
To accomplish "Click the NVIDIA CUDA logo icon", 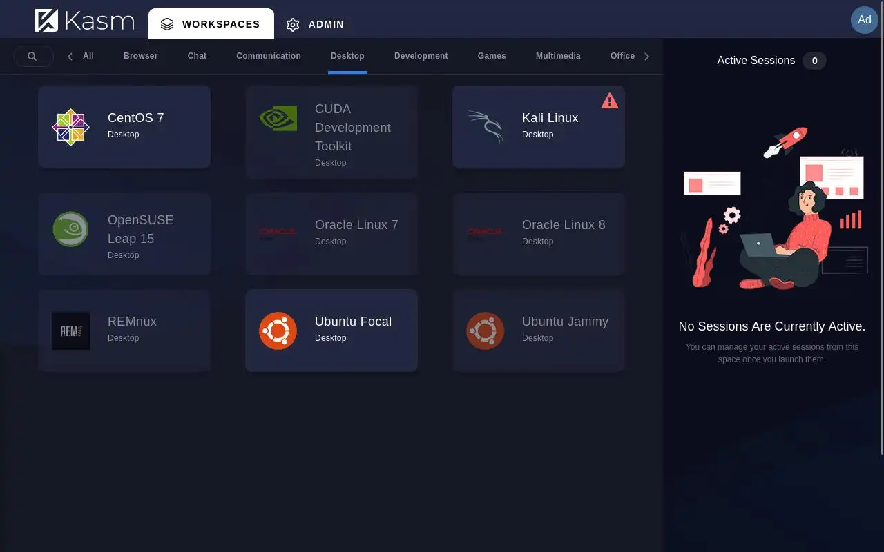I will (x=278, y=119).
